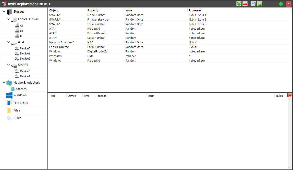The height and width of the screenshot is (170, 293).
Task: Click the E: drive icon
Action: coord(17,35)
